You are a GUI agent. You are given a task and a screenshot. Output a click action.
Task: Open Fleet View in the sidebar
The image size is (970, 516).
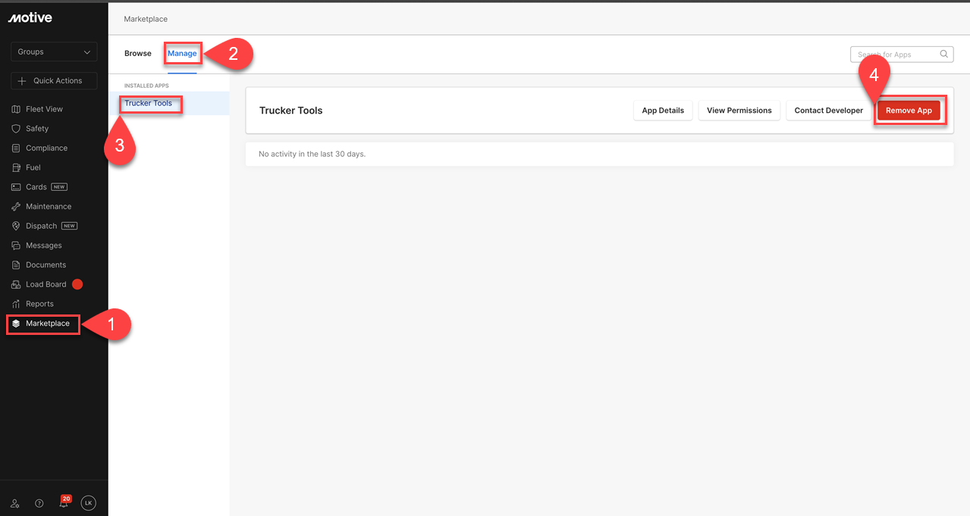[44, 109]
